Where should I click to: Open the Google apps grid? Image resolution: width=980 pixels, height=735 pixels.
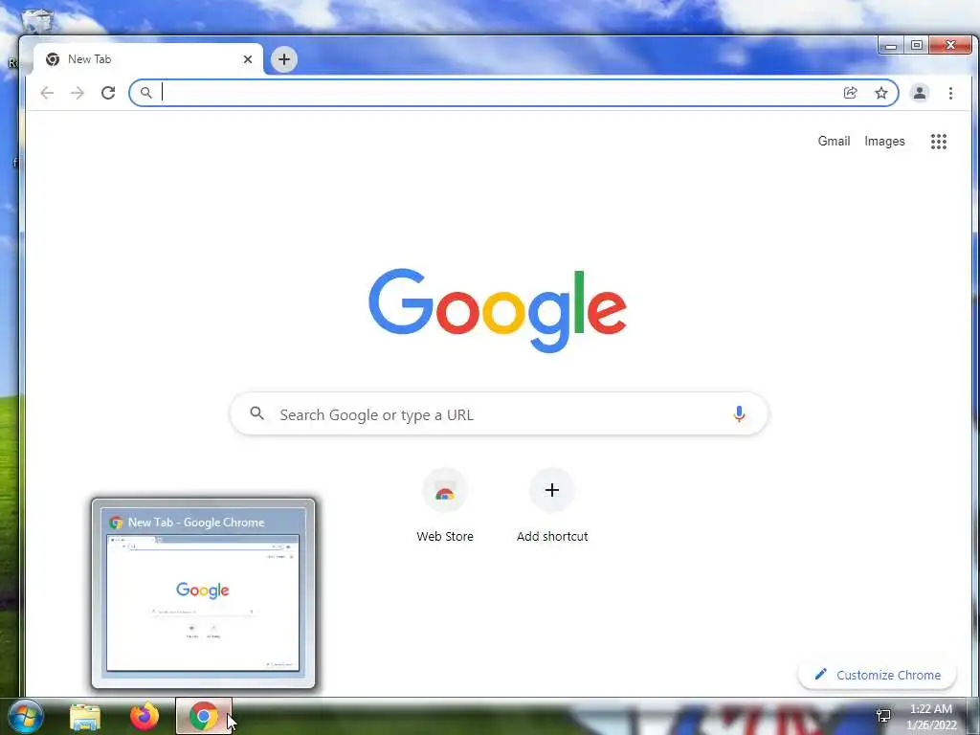click(x=939, y=142)
